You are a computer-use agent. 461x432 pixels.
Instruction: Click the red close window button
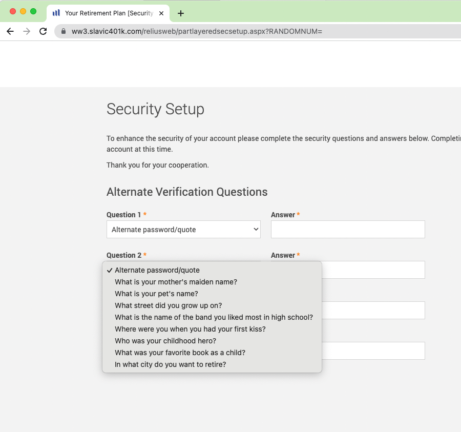[x=13, y=11]
